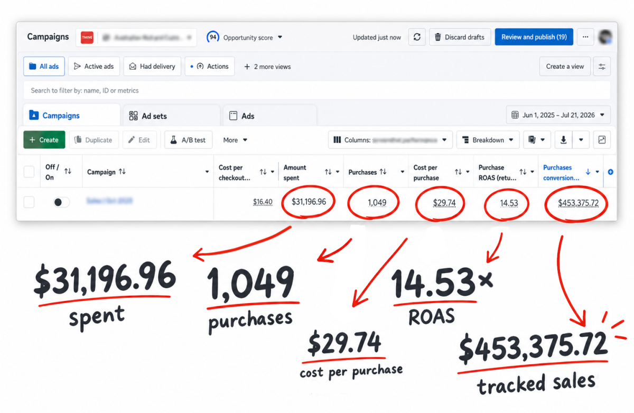Open Cost per purchase column options arrow
Screen dimensions: 634x413
[x=468, y=172]
